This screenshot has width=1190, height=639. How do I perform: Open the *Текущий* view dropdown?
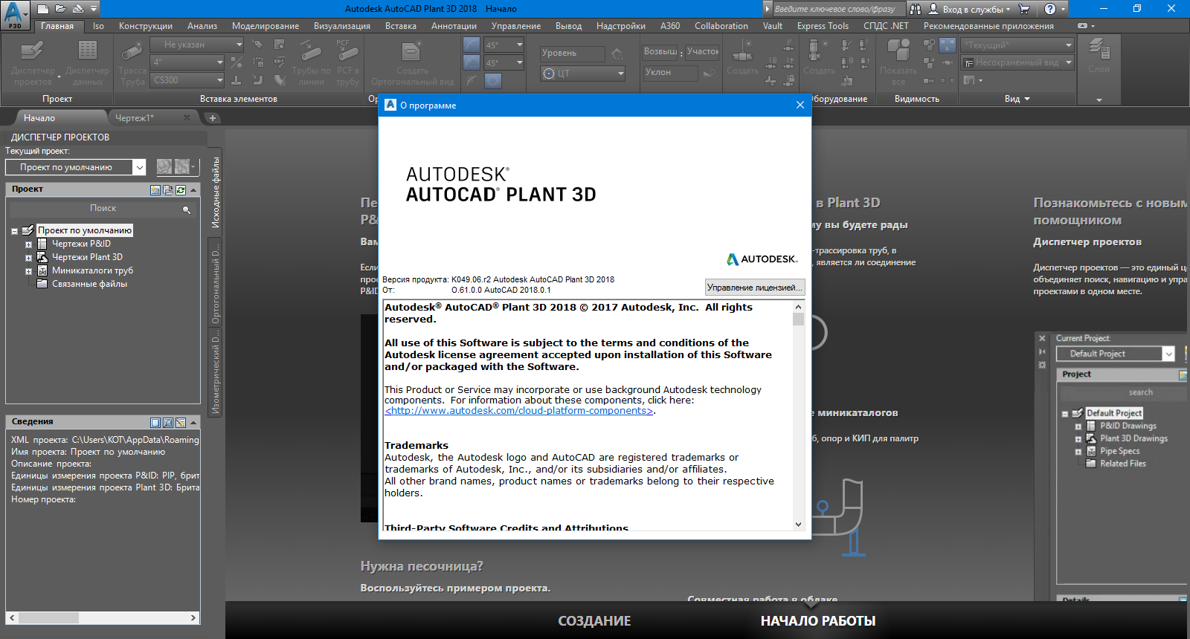click(1017, 45)
